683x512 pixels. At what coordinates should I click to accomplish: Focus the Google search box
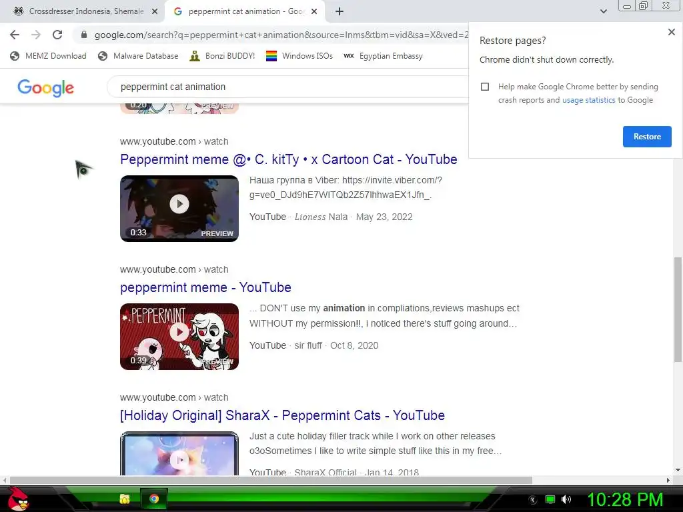point(287,87)
